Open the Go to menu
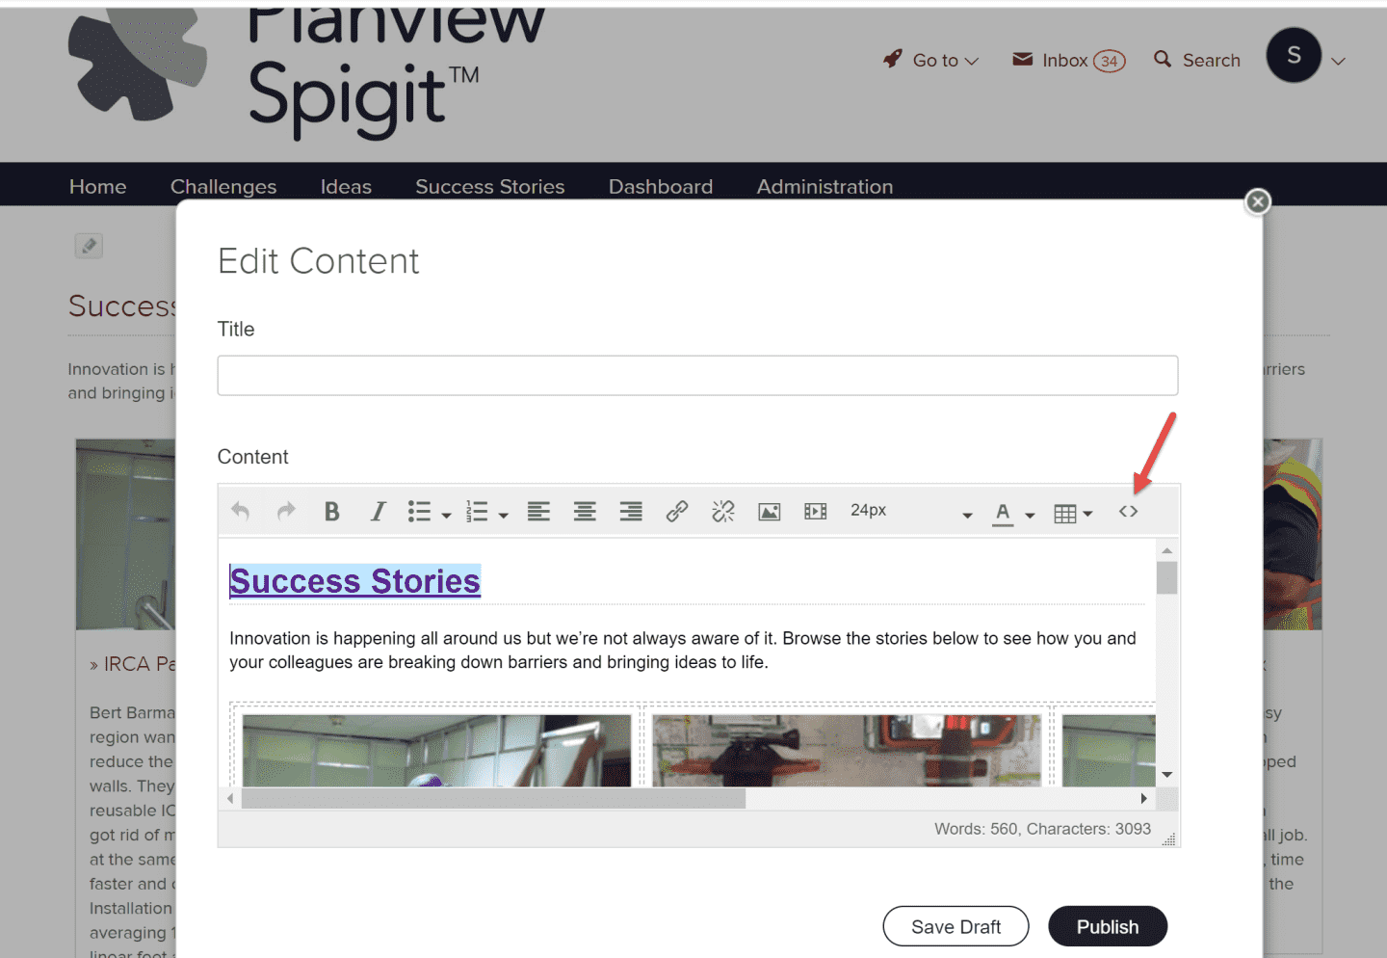Screen dimensions: 1387x958 tap(931, 60)
